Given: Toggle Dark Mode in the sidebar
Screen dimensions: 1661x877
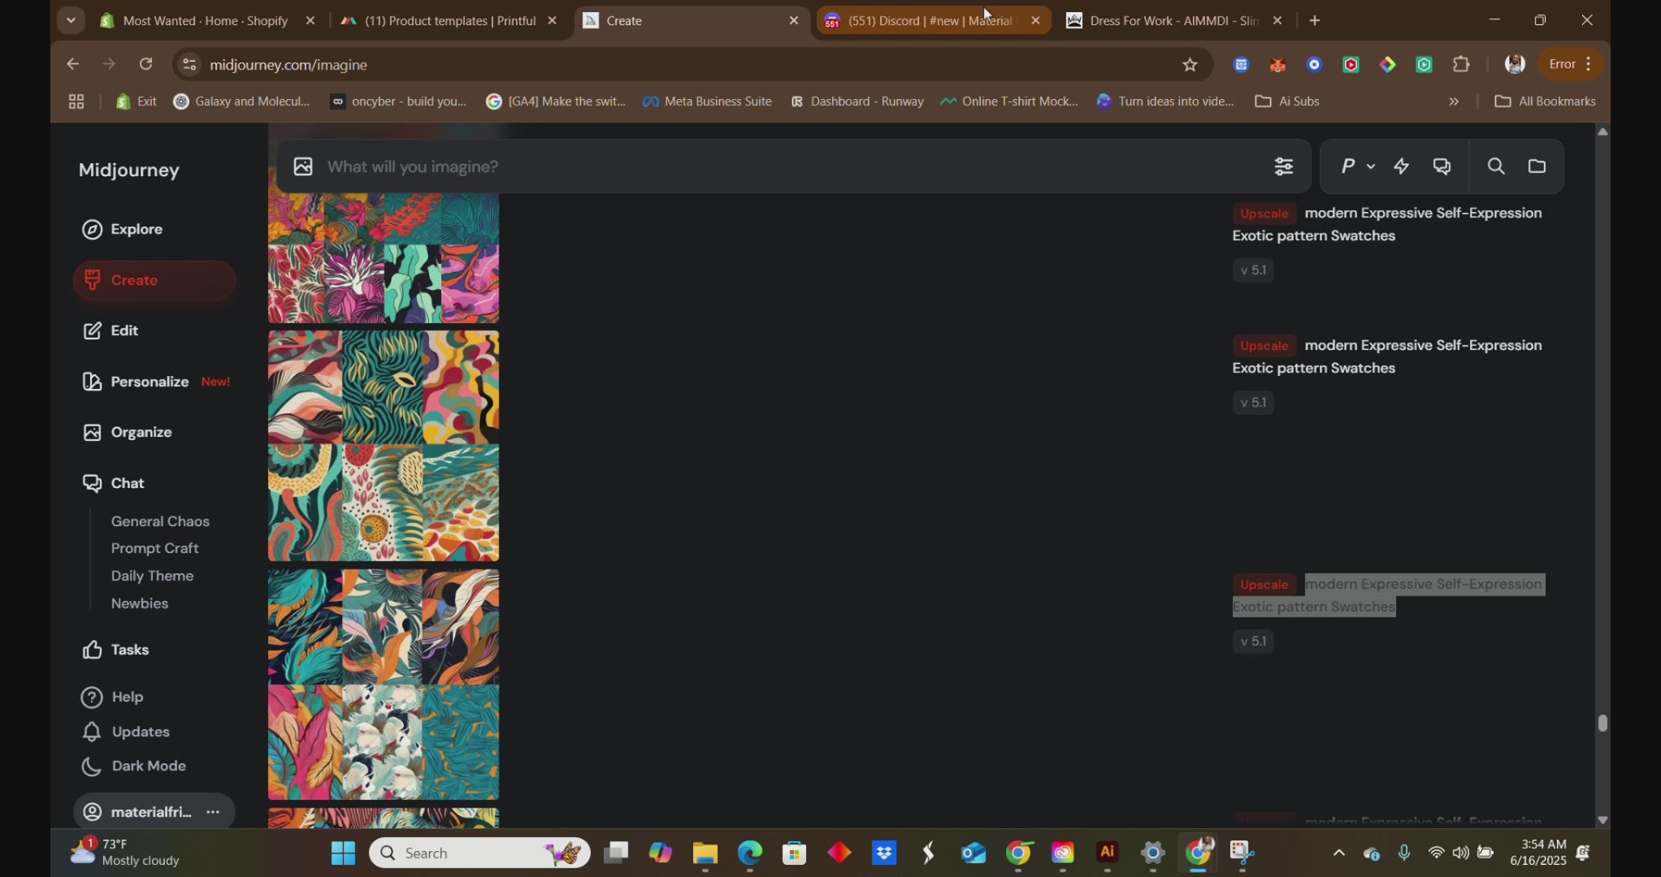Looking at the screenshot, I should click(148, 766).
